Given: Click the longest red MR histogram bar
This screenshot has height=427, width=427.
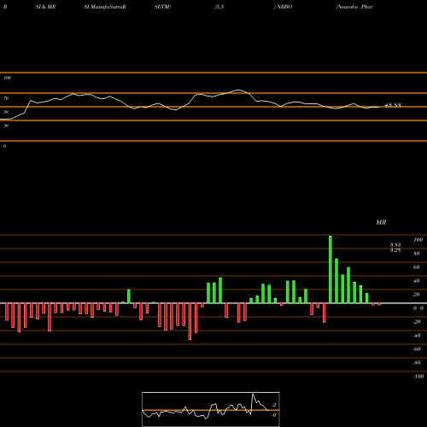Looking at the screenshot, I should (x=190, y=321).
